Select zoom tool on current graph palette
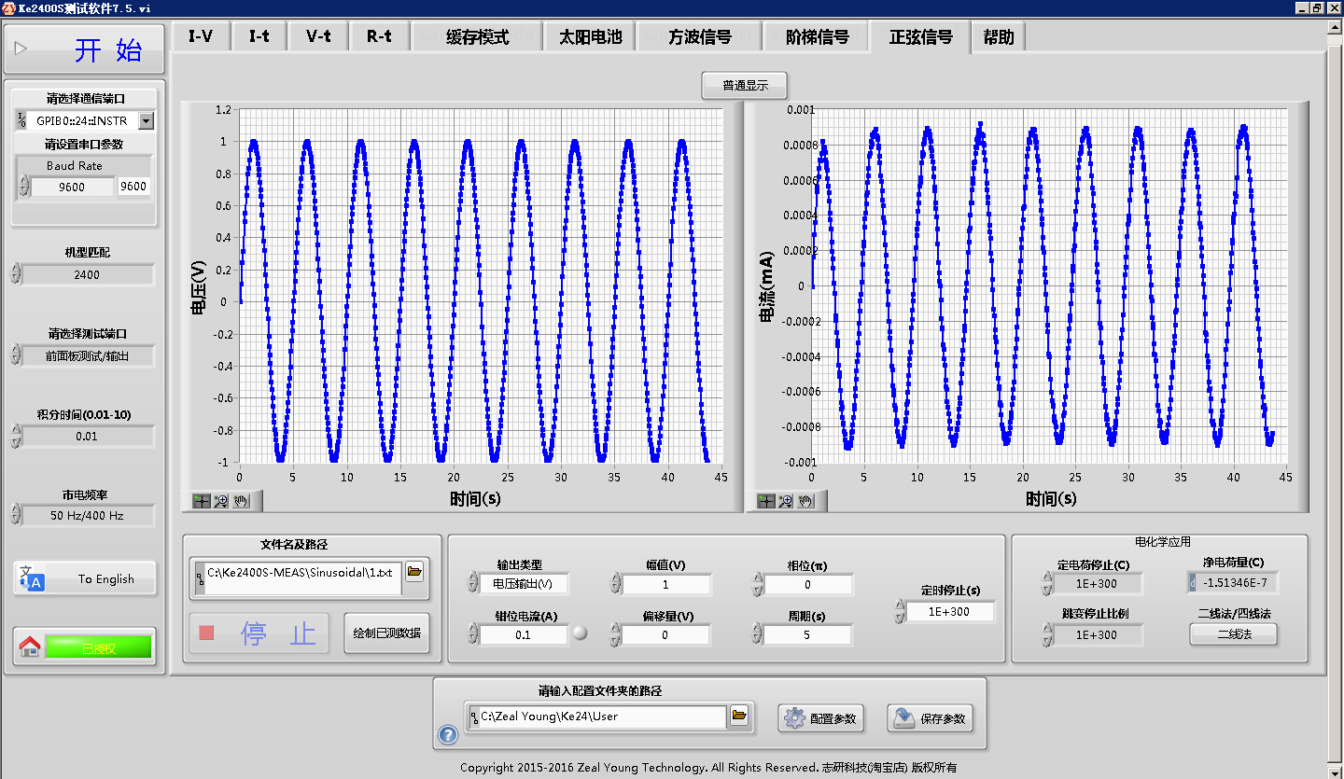Screen dimensions: 1344x779 pyautogui.click(x=786, y=501)
